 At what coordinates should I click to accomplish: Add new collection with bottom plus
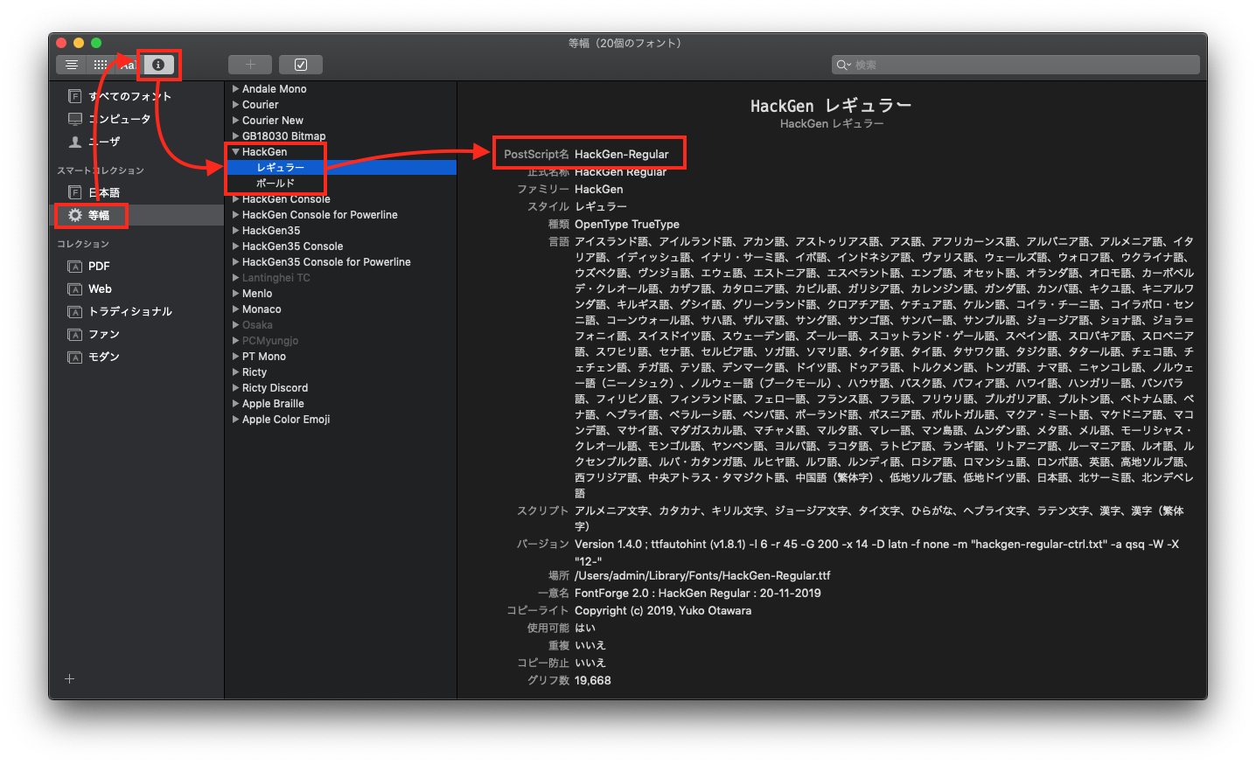[70, 678]
